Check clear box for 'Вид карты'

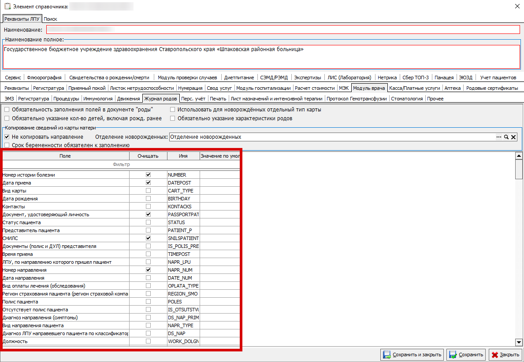coord(148,191)
